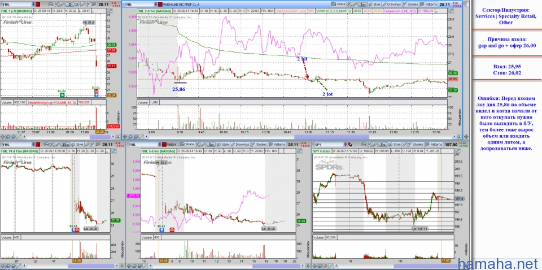Expand symbol dropdown arrow on FINL 1m chart
The height and width of the screenshot is (270, 542).
point(156,4)
